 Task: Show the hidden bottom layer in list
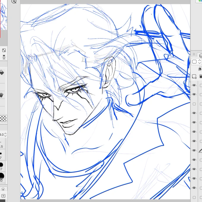tap(194, 197)
